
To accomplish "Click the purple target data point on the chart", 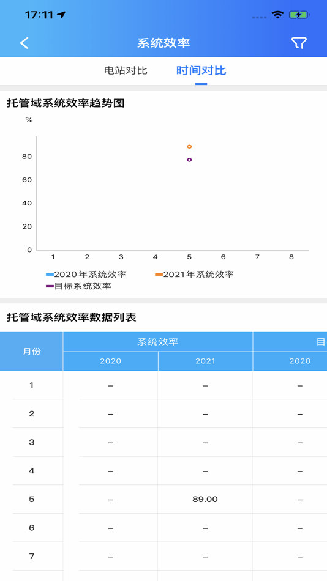I will pyautogui.click(x=189, y=160).
